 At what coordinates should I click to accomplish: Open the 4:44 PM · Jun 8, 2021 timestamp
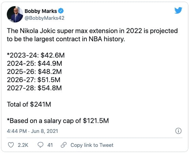32,131
